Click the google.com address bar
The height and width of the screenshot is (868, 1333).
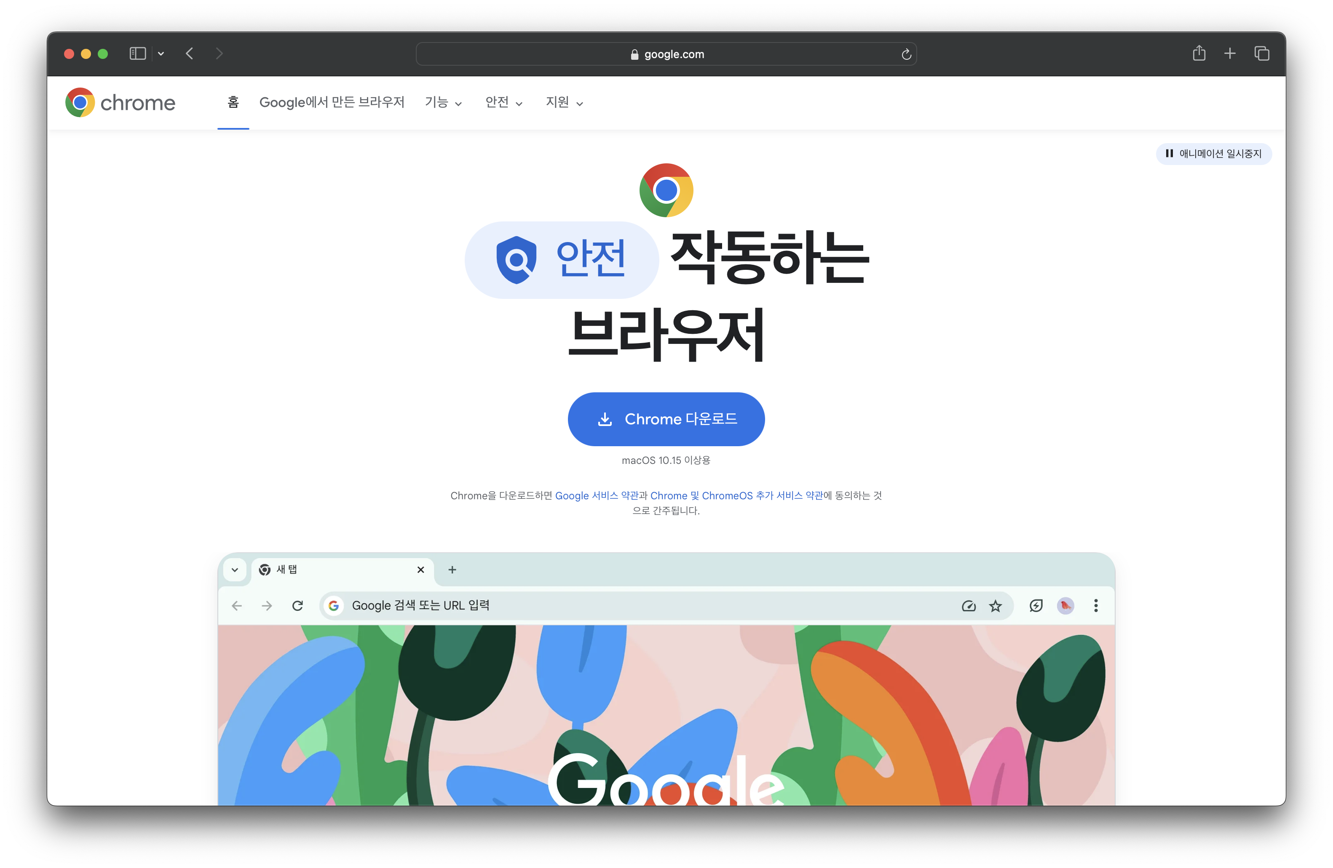pyautogui.click(x=666, y=54)
